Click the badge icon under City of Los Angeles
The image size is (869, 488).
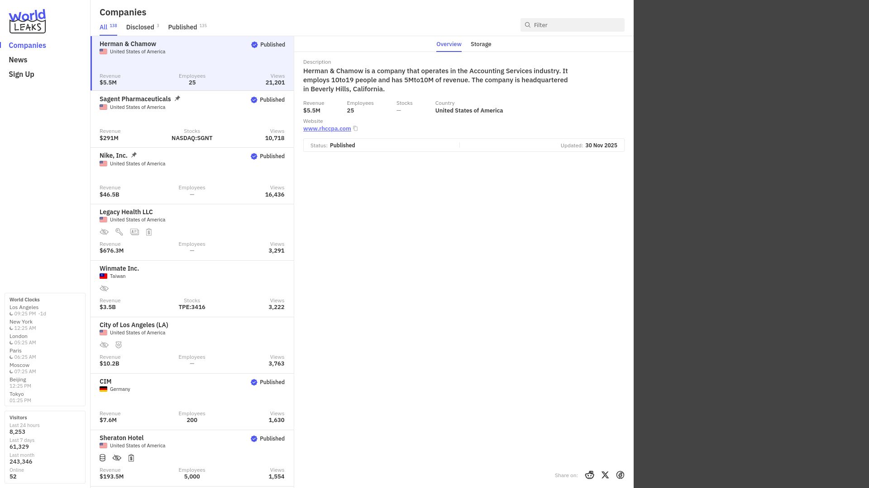(x=119, y=345)
